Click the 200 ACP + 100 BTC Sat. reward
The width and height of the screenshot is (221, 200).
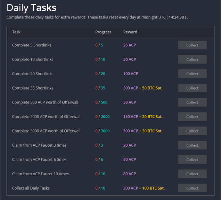click(144, 188)
